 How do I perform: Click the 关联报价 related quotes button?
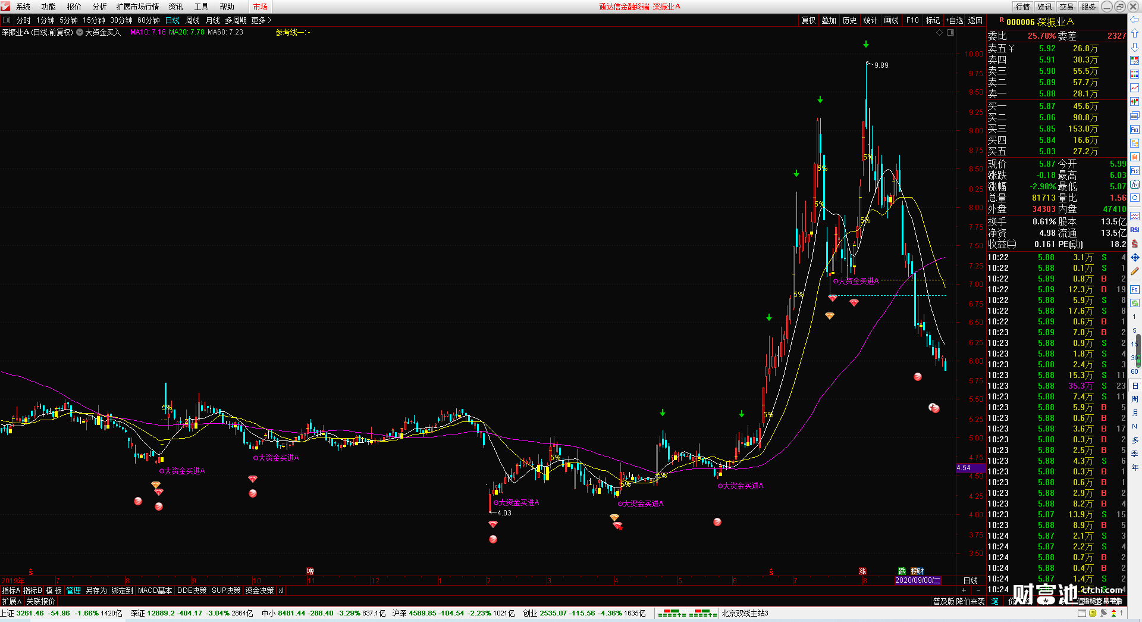click(x=40, y=601)
